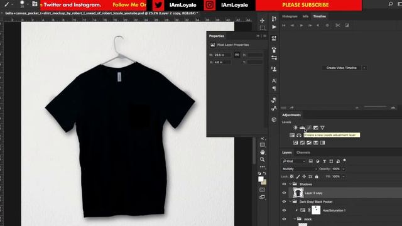
Task: Add an Exposure adjustment layer
Action: tap(315, 127)
